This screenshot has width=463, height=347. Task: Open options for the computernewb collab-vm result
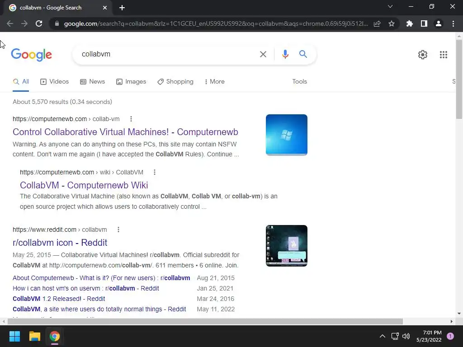pyautogui.click(x=131, y=119)
